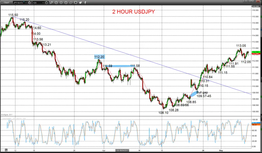
Task: Expand the 120 interval dropdown
Action: pos(43,3)
